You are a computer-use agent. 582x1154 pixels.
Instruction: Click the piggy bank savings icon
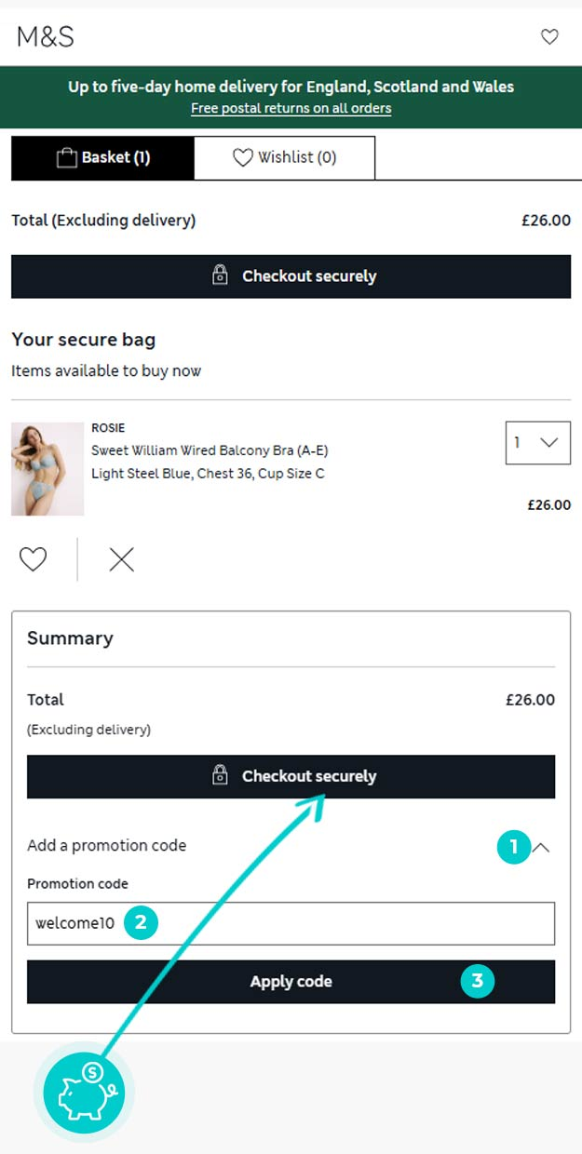[84, 1091]
